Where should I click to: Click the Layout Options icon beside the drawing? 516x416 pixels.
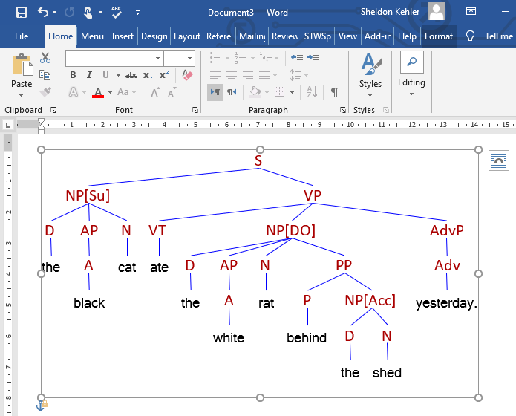(x=499, y=160)
